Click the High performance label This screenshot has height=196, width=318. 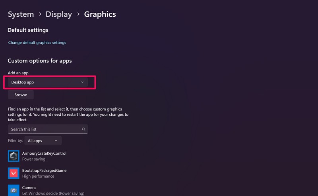click(x=38, y=176)
